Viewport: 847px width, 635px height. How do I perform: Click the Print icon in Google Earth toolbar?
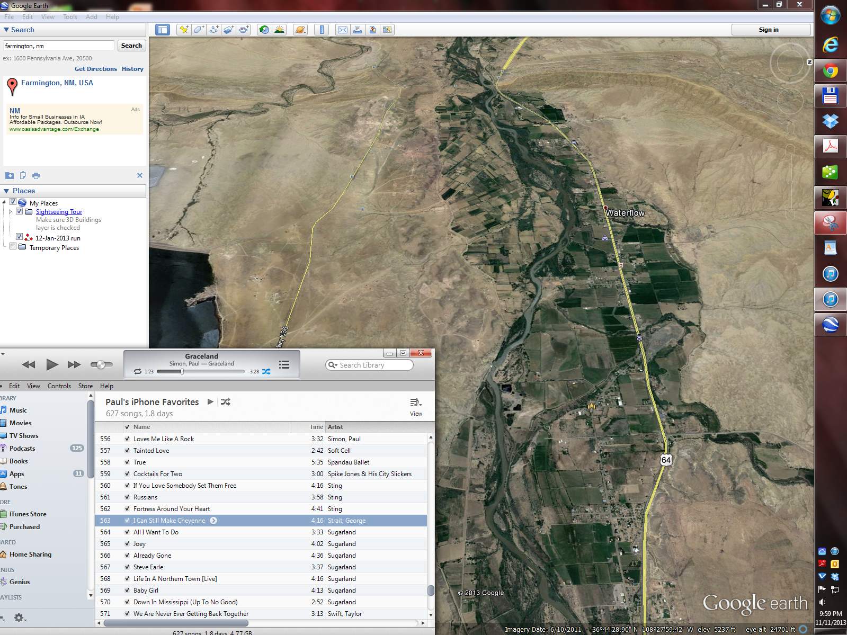(x=358, y=30)
